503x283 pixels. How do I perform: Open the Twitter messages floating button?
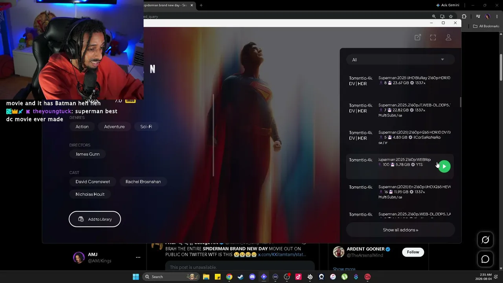tap(485, 259)
